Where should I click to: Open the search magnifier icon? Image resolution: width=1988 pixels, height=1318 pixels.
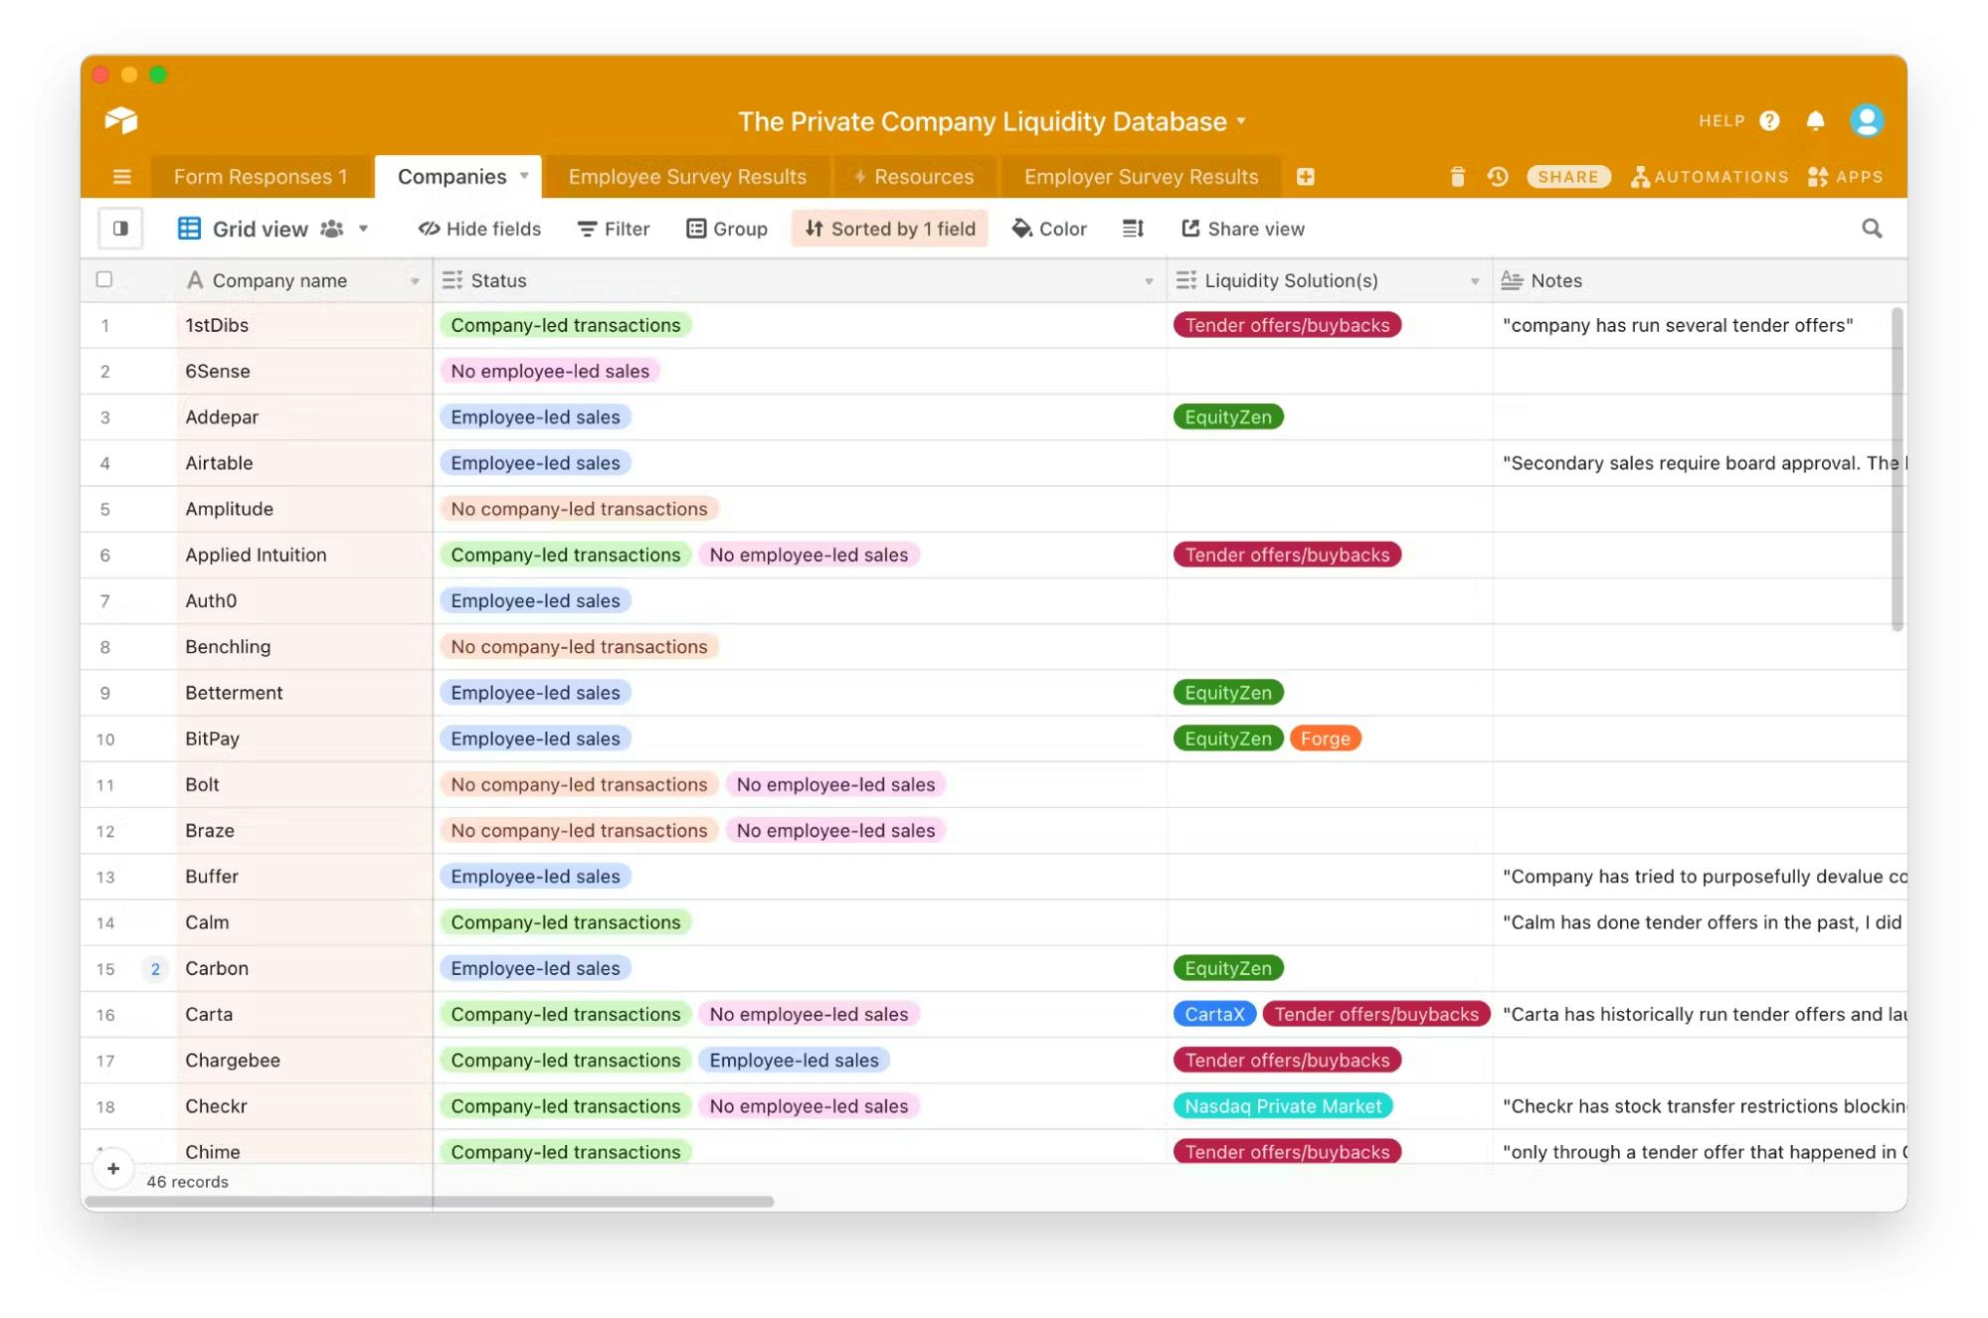(x=1872, y=229)
